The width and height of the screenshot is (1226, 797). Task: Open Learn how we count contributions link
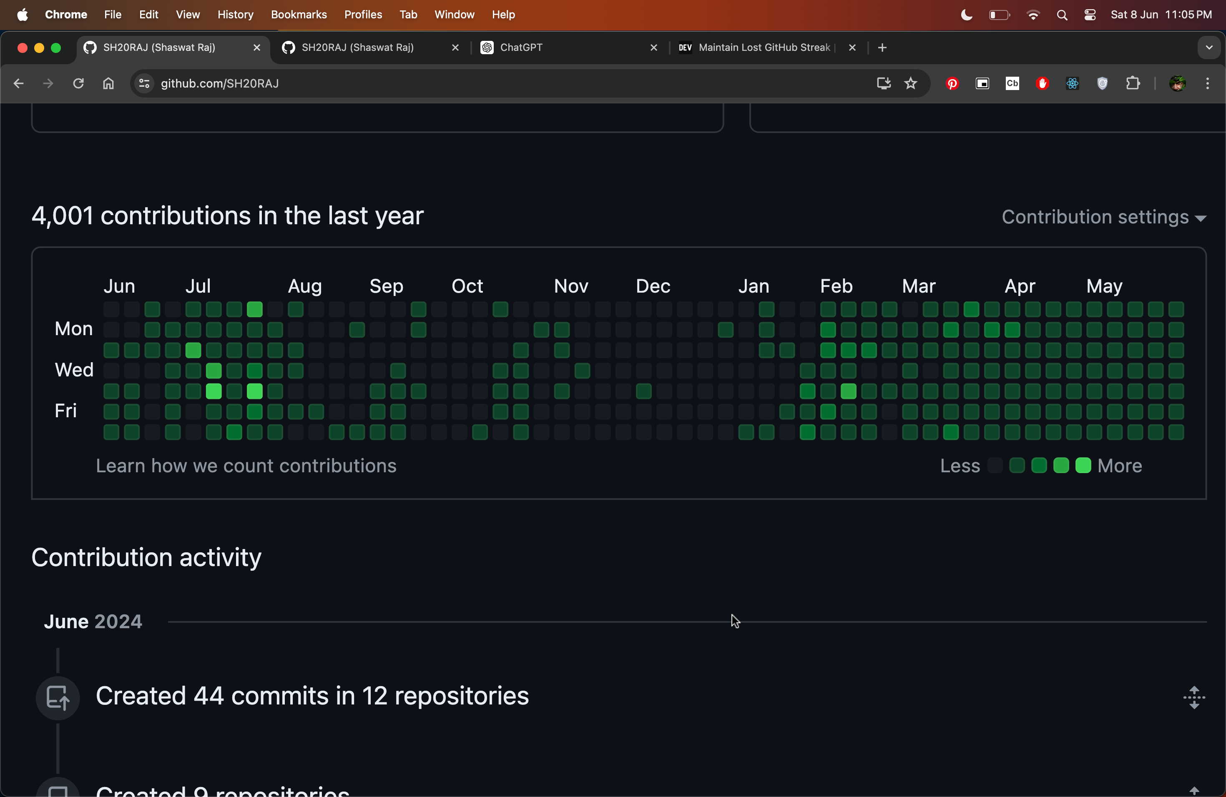(x=246, y=466)
